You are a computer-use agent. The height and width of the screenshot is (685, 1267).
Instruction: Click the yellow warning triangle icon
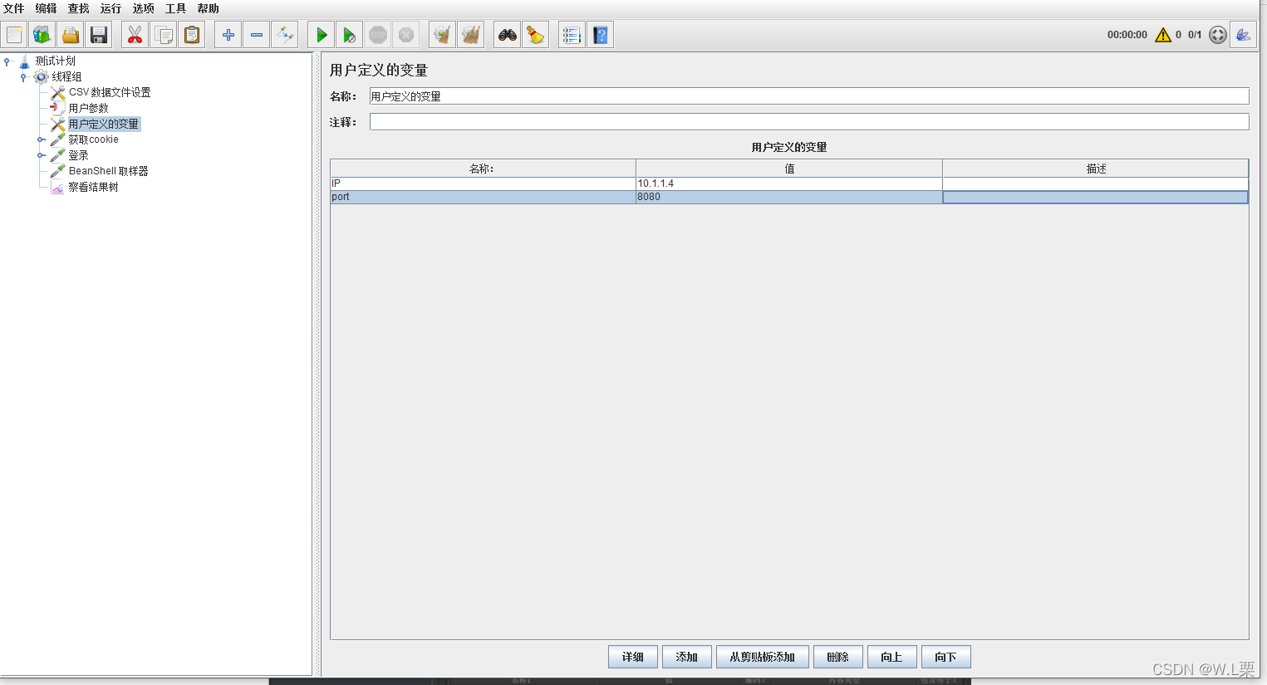click(x=1163, y=35)
